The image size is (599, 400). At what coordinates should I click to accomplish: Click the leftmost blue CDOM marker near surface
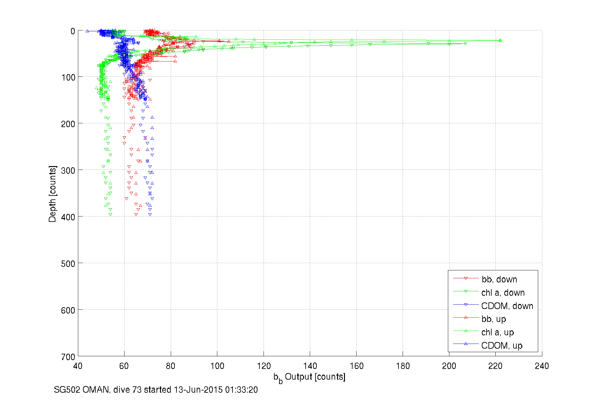coord(87,31)
